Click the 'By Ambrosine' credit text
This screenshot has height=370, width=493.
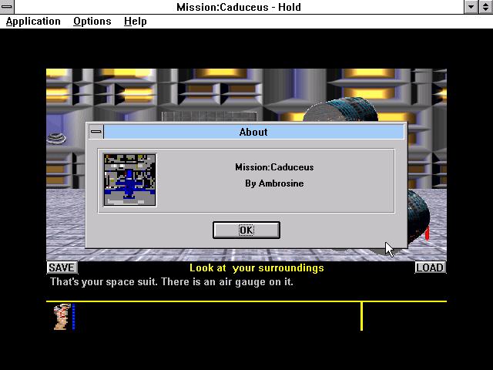click(274, 183)
